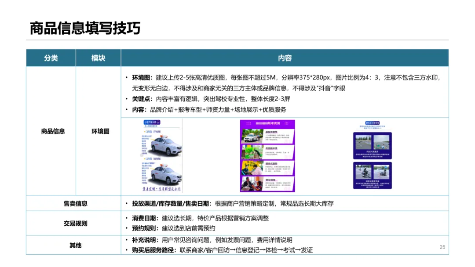Viewport: 475px width, 267px height.
Task: Select the 内容 column header
Action: [x=285, y=58]
